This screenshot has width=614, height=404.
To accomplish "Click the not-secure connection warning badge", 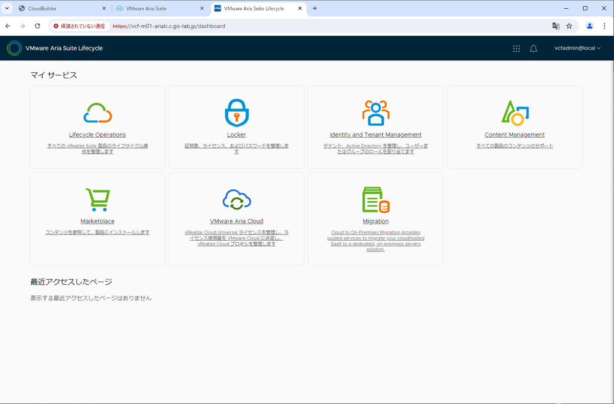I will (79, 26).
